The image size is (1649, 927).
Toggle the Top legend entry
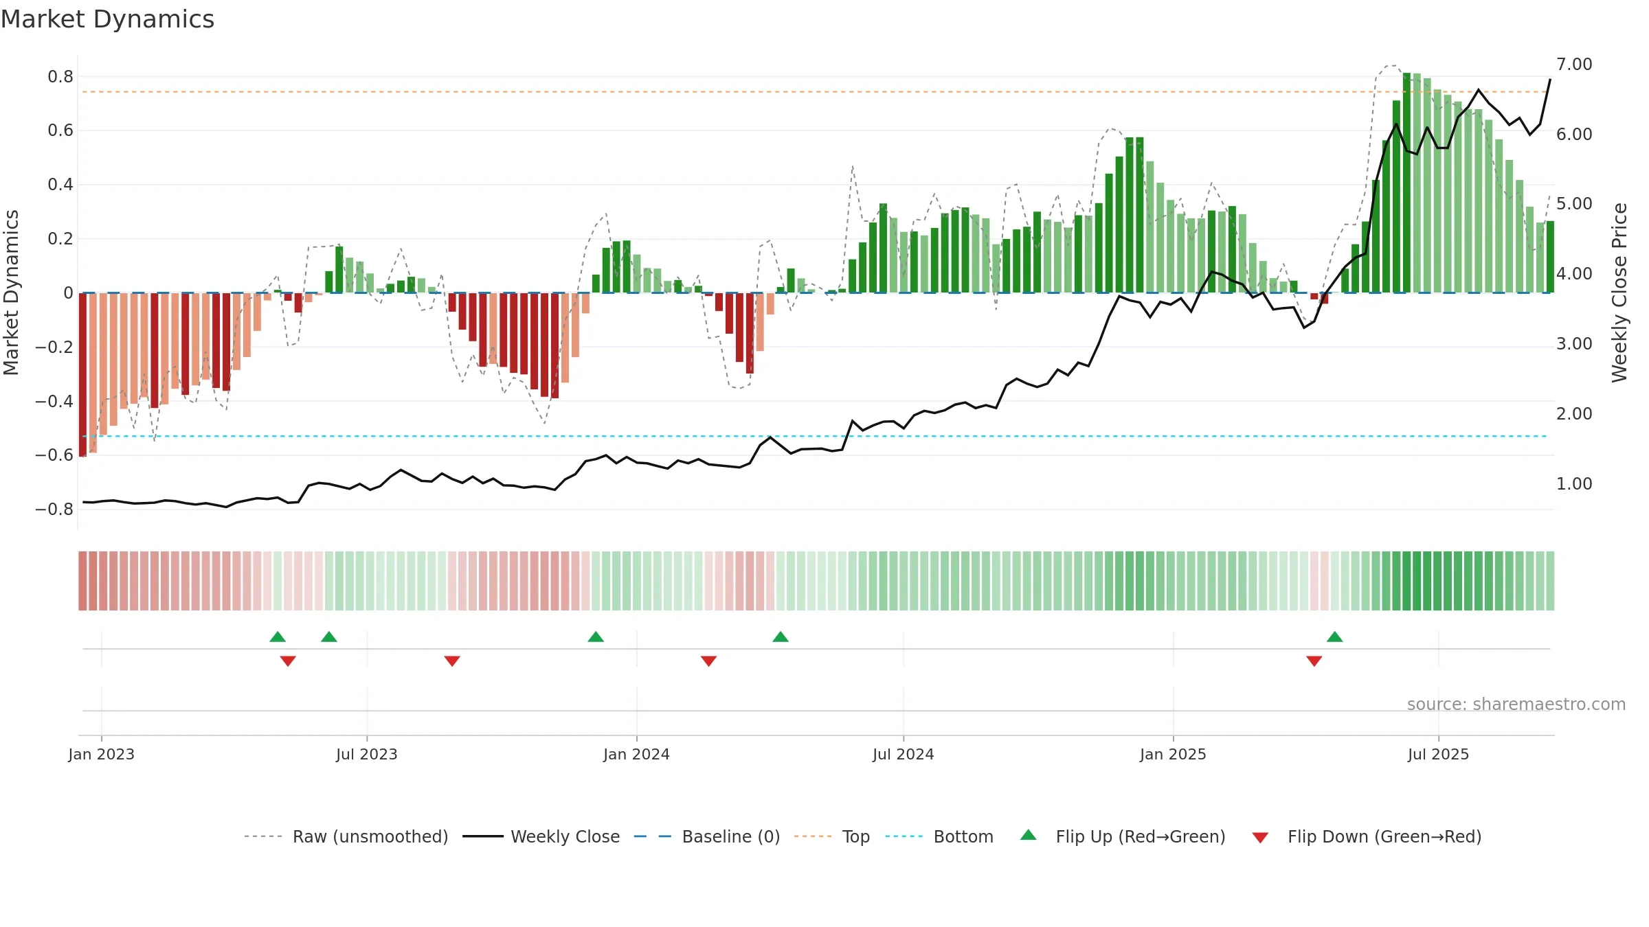tap(832, 836)
